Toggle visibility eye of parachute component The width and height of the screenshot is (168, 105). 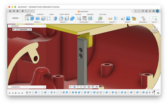(14, 30)
